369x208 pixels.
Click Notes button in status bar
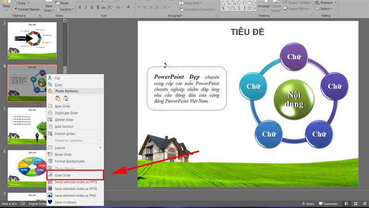[308, 204]
